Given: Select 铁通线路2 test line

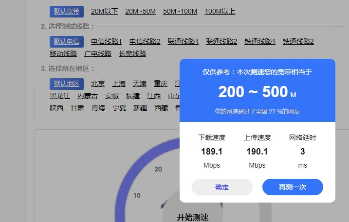Looking at the screenshot, I should (298, 42).
